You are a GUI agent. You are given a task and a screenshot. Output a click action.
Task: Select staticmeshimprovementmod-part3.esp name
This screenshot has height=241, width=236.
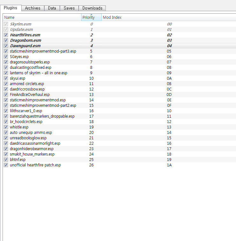[x=43, y=51]
